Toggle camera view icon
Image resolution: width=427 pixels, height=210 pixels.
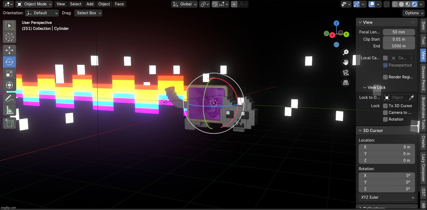pos(346,72)
